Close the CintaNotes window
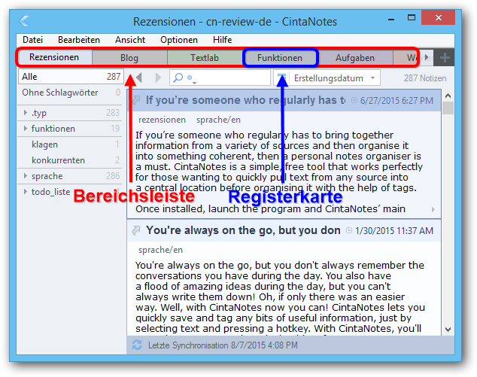This screenshot has width=477, height=377. 438,17
